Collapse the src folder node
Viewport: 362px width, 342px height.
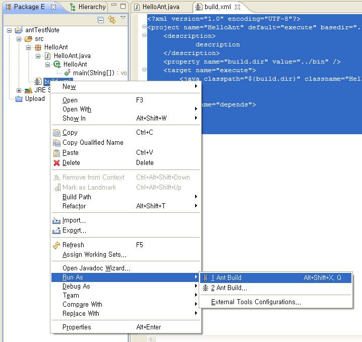click(19, 39)
